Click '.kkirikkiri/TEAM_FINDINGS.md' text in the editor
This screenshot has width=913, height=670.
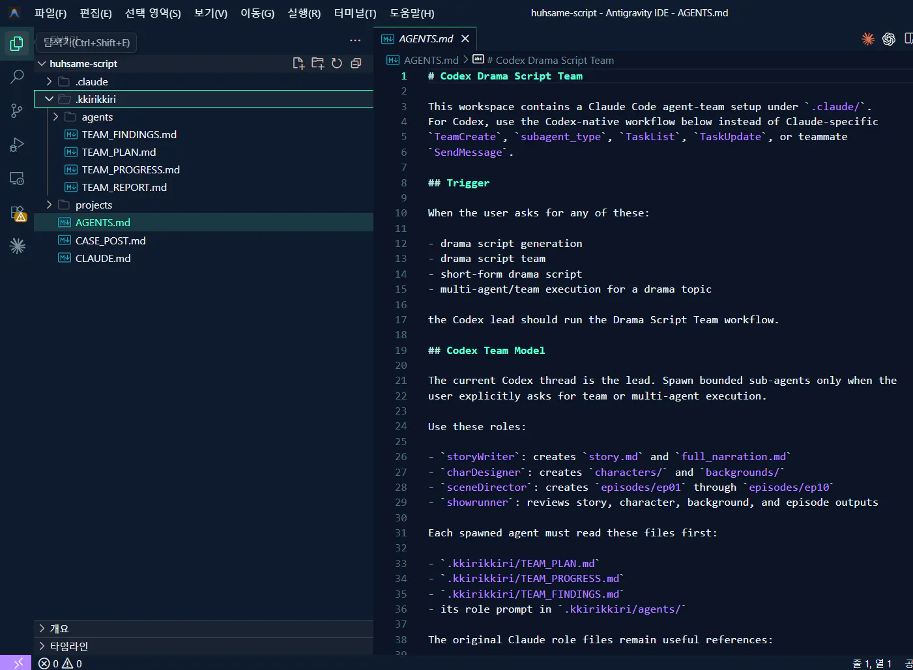click(533, 594)
